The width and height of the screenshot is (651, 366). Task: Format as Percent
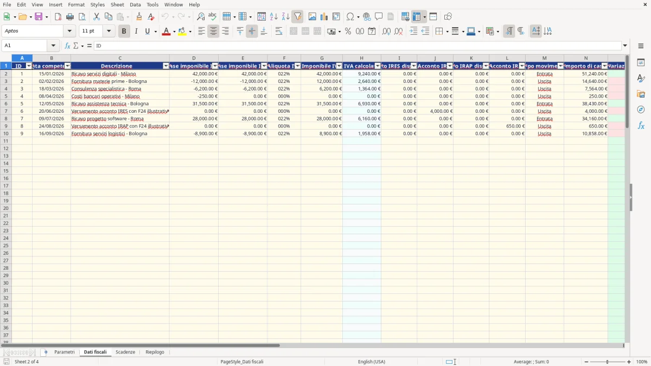pyautogui.click(x=348, y=31)
